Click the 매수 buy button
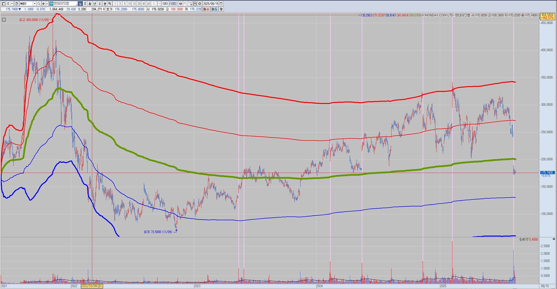The height and width of the screenshot is (289, 557). (x=206, y=9)
